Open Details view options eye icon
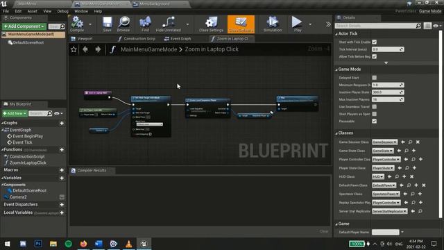 point(437,26)
